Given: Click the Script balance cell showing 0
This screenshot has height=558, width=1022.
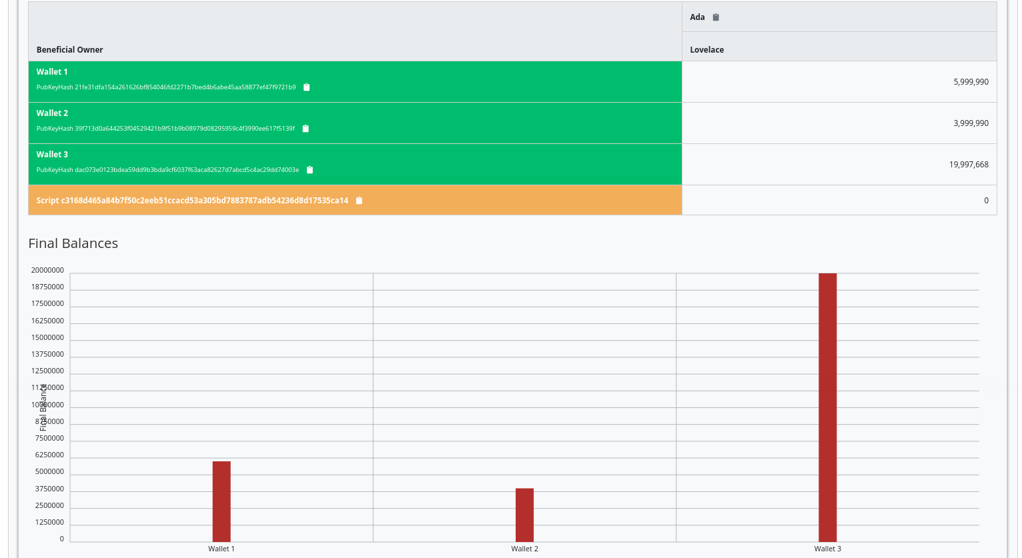Looking at the screenshot, I should click(x=986, y=201).
